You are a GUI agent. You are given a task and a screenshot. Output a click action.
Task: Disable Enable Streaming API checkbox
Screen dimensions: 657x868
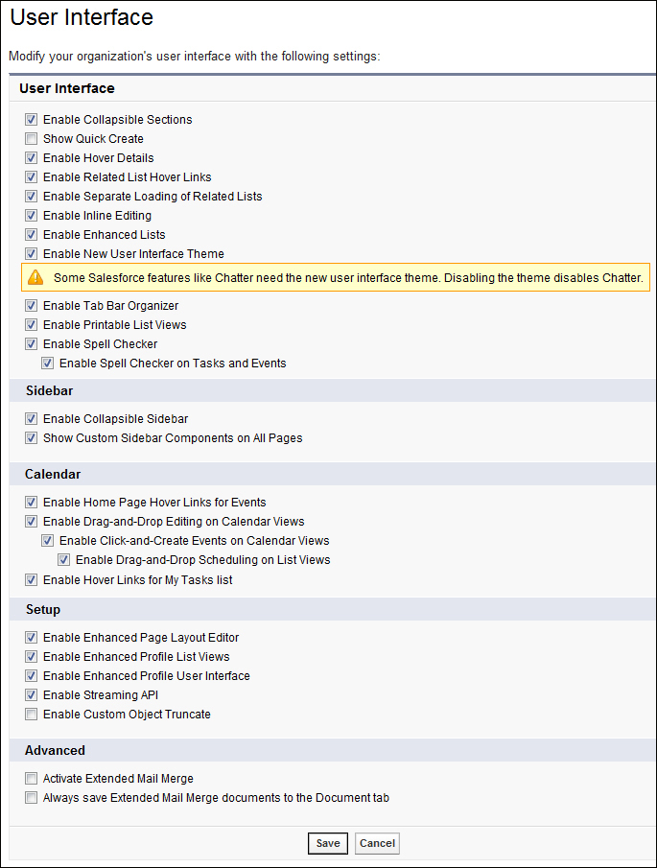click(31, 694)
